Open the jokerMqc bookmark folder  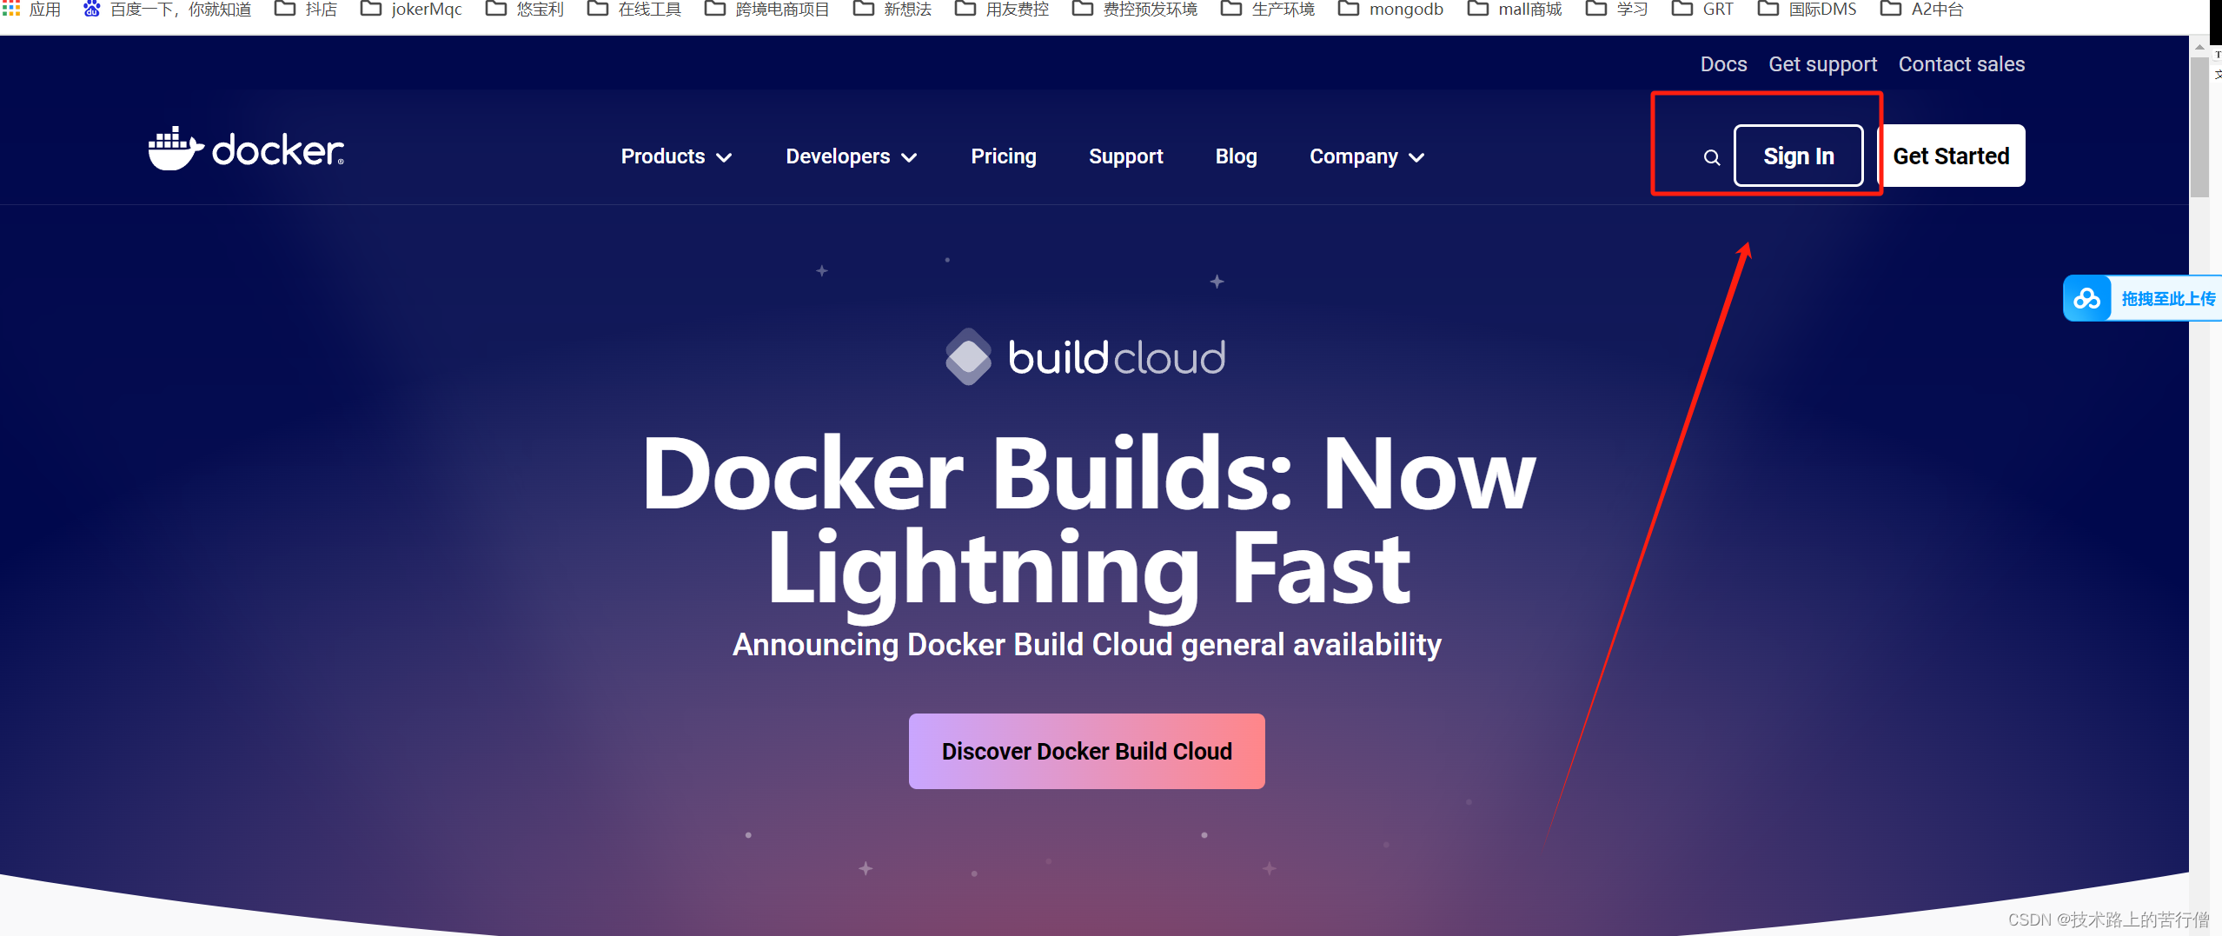[x=411, y=9]
